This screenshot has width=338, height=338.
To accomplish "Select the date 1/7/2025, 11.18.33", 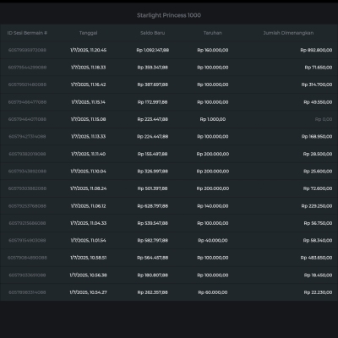I will (88, 68).
